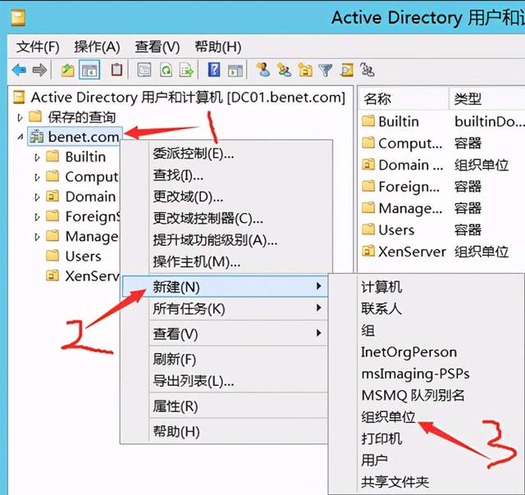Open the 查看(V) menu in menu bar
The width and height of the screenshot is (525, 495).
pyautogui.click(x=157, y=47)
